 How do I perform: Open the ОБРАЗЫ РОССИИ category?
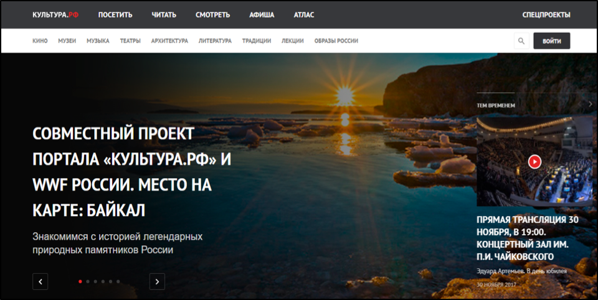[x=336, y=41]
